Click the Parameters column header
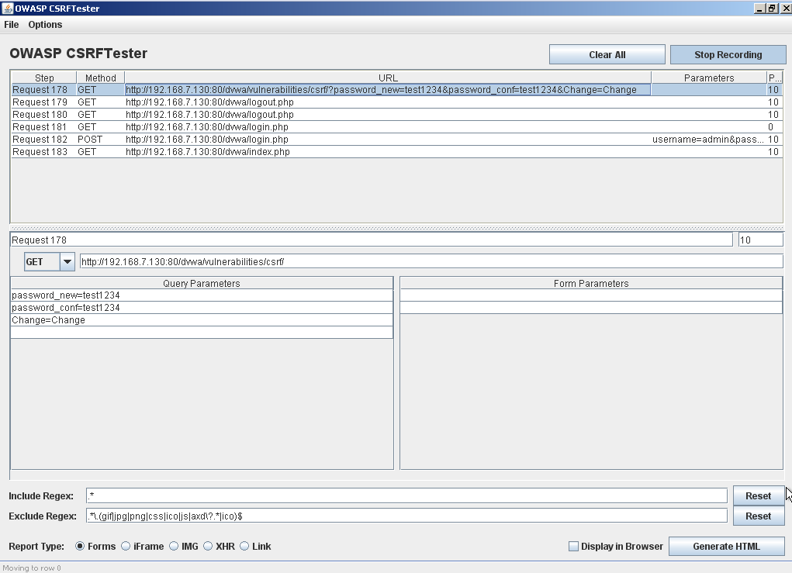The height and width of the screenshot is (573, 792). click(709, 78)
